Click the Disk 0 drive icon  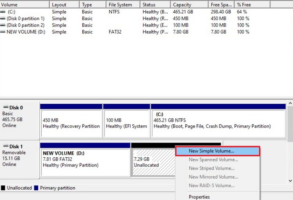6,107
